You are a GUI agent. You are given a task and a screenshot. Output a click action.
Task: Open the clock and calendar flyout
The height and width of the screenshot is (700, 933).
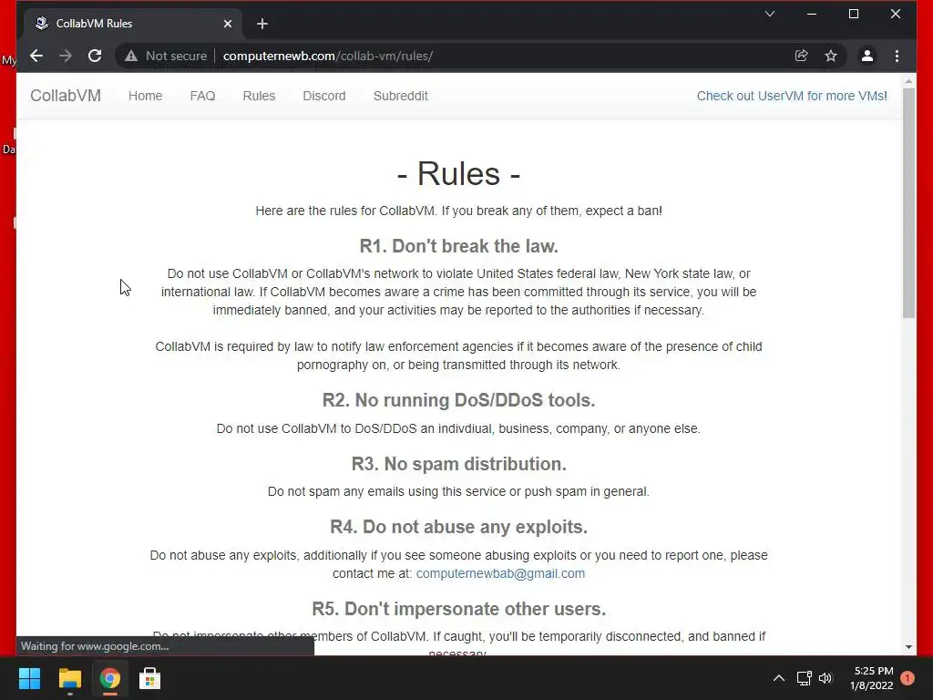tap(872, 678)
